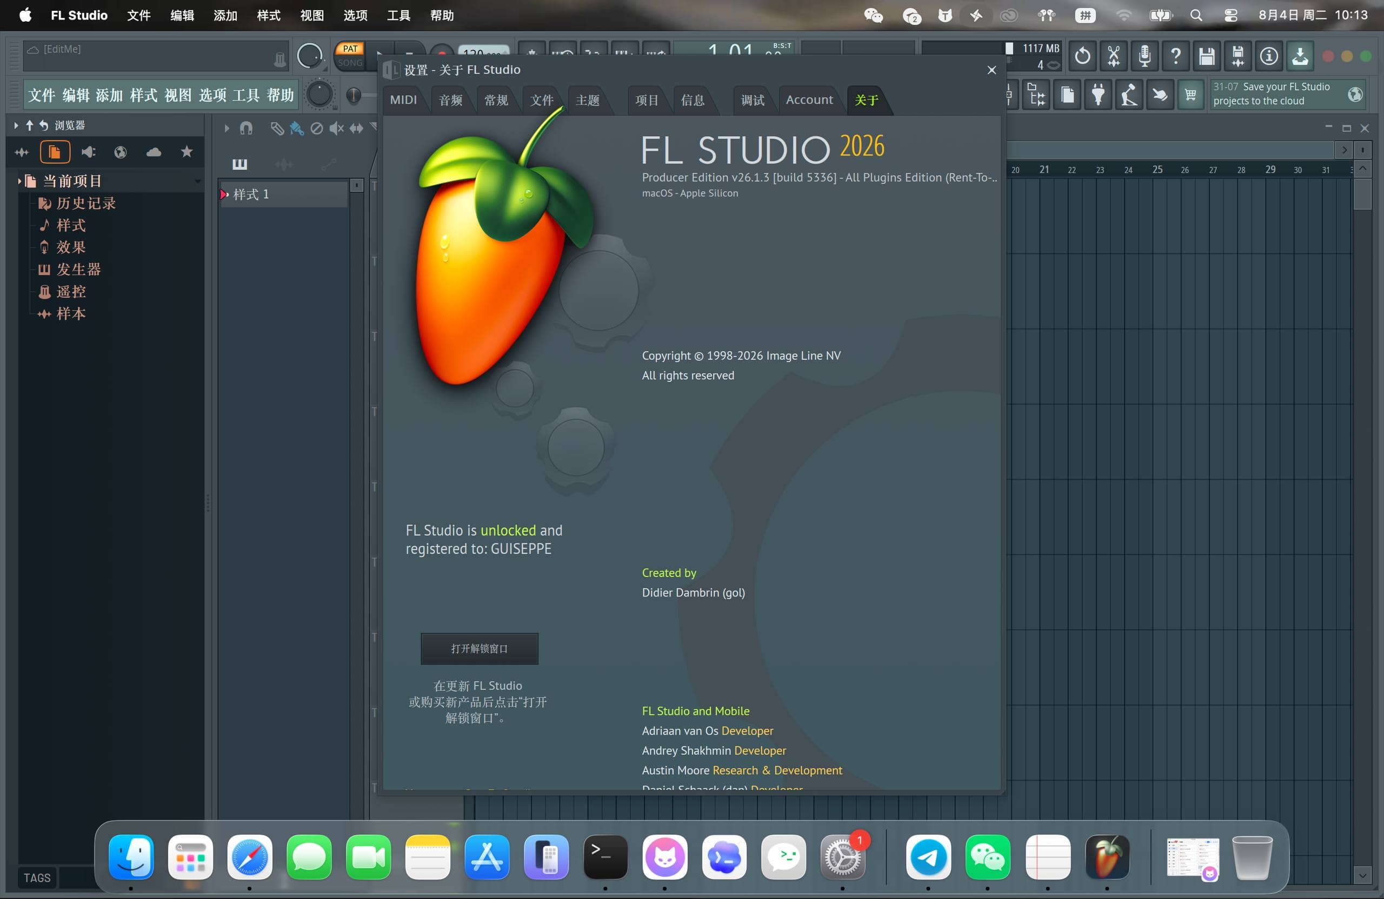Click the playlist scroll-right chevron button
The height and width of the screenshot is (899, 1384).
1344,150
